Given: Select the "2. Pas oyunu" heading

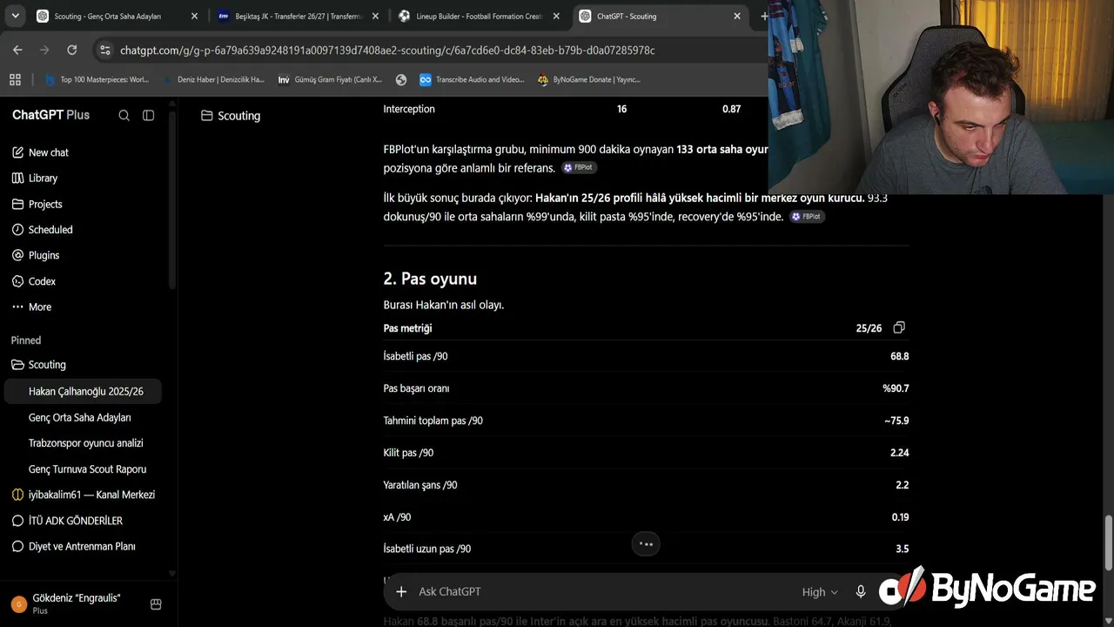Looking at the screenshot, I should [x=430, y=279].
